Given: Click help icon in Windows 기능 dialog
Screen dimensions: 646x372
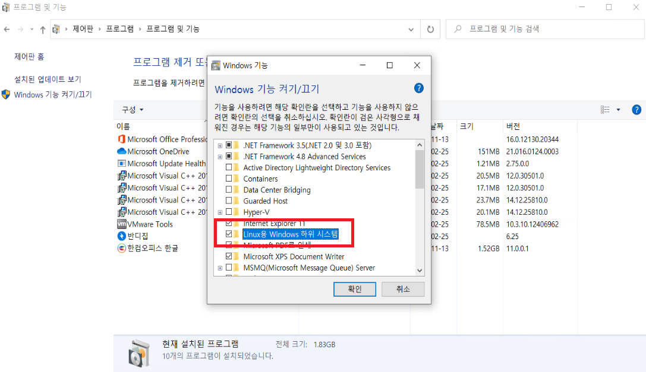Looking at the screenshot, I should click(x=418, y=88).
